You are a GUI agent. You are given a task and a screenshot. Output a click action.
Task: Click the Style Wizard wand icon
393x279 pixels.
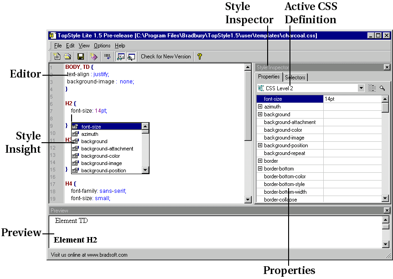tap(93, 57)
